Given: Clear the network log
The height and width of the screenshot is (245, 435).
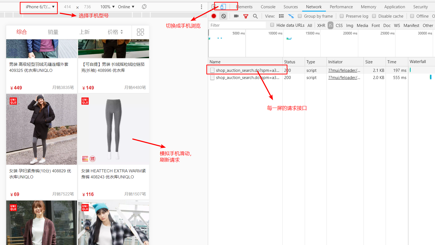Looking at the screenshot, I should [224, 16].
